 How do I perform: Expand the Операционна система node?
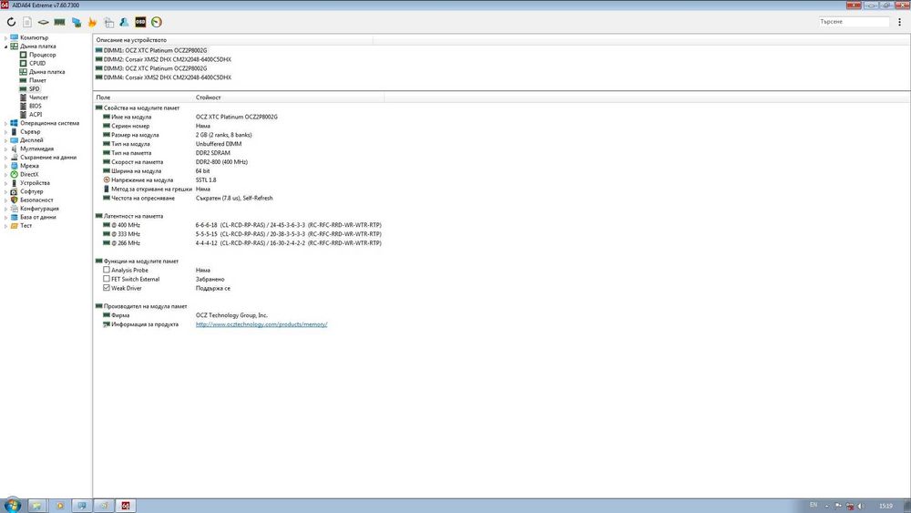[5, 123]
